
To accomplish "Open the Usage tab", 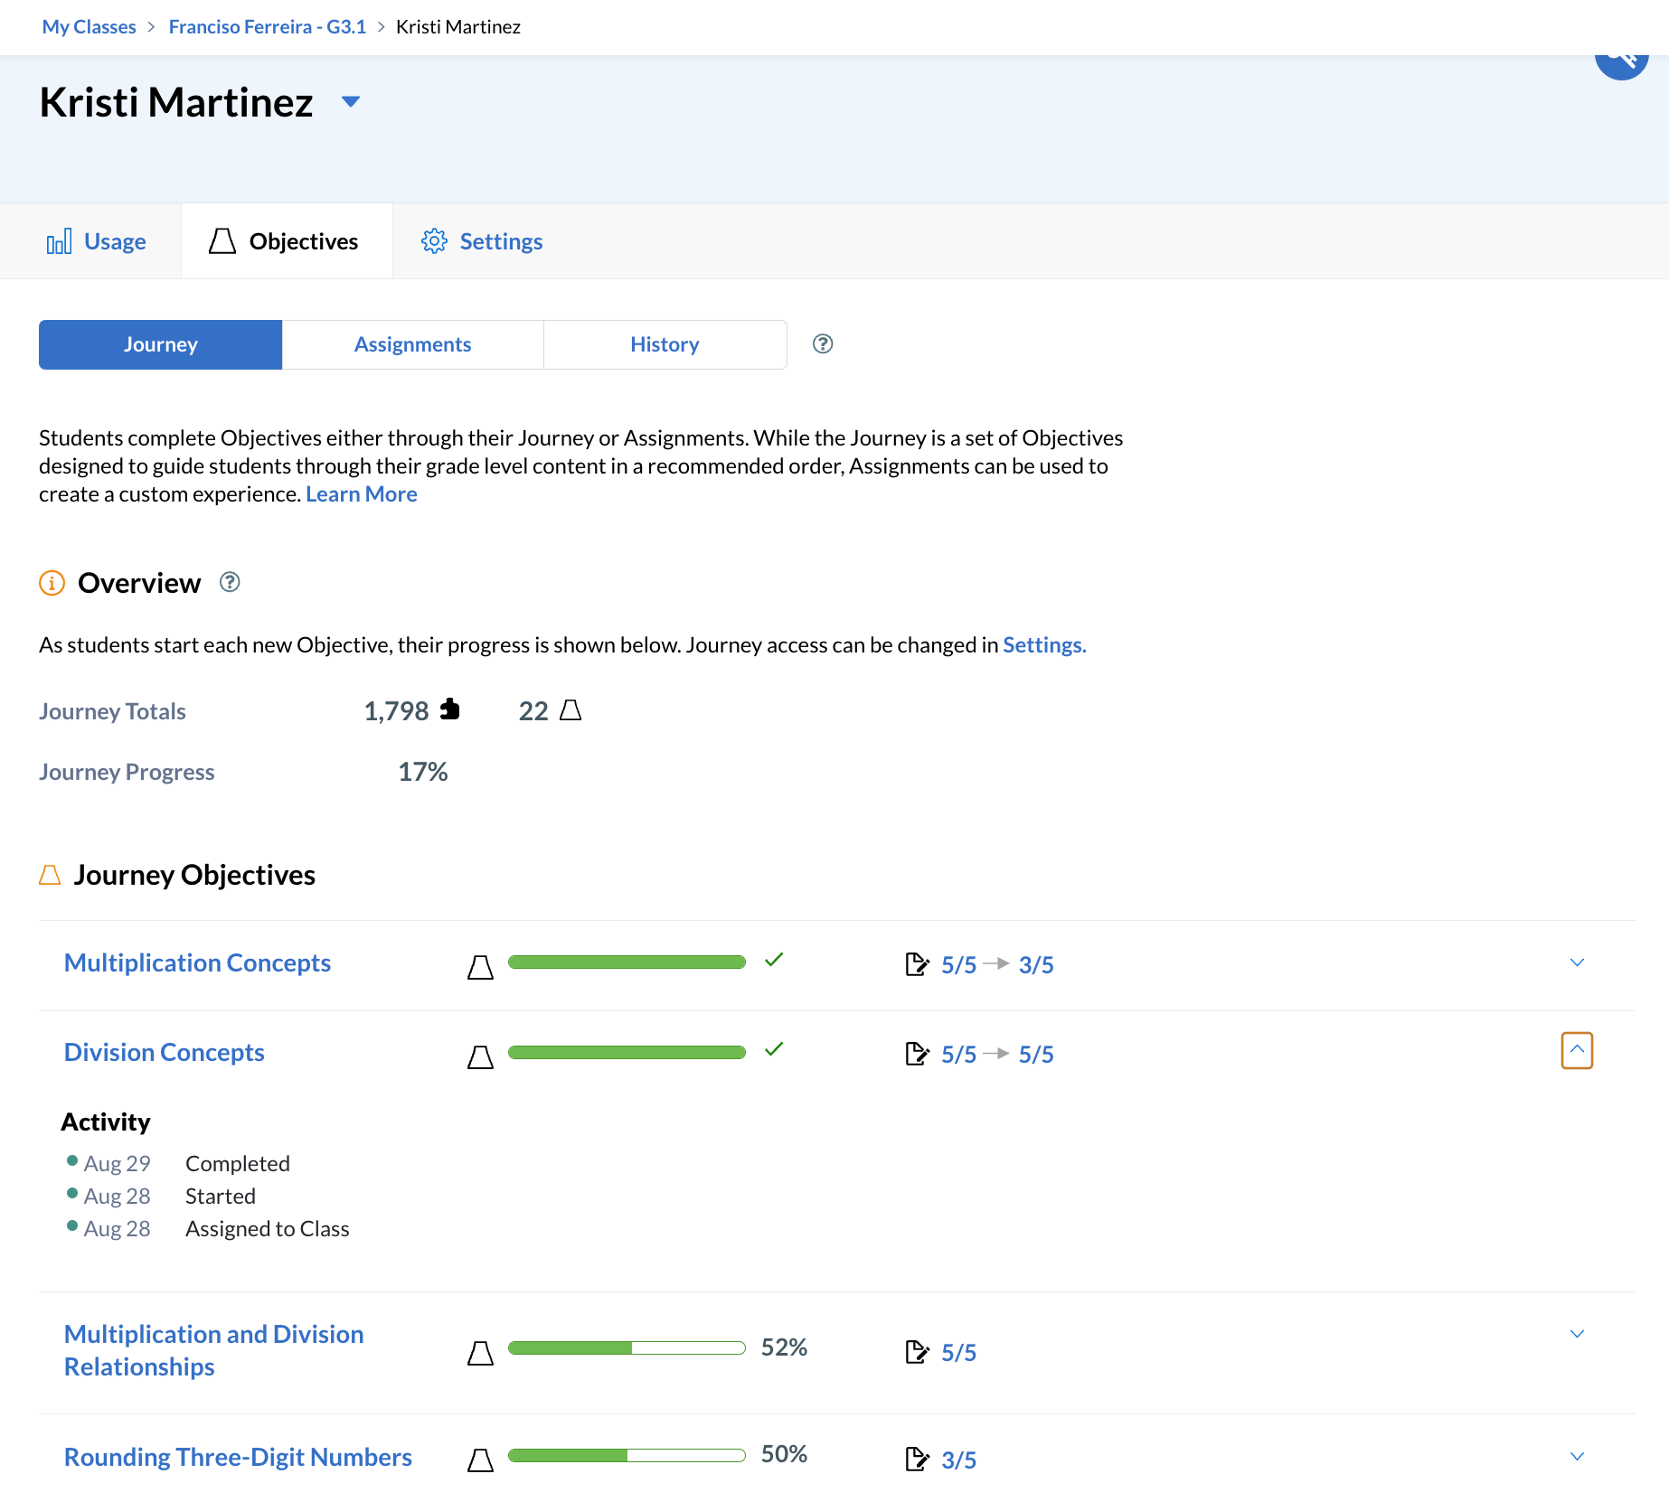I will tap(96, 241).
